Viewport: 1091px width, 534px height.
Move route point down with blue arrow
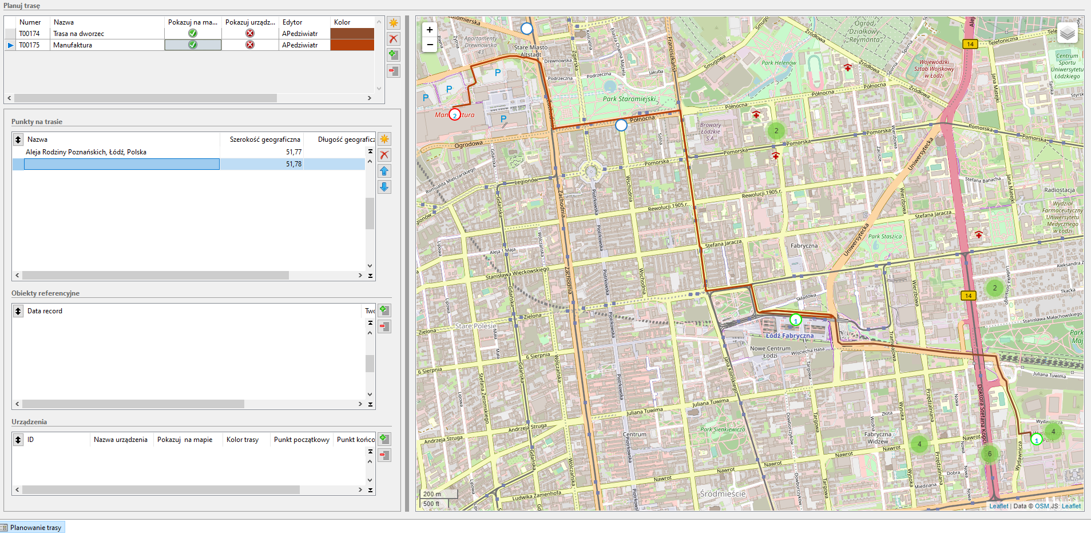pyautogui.click(x=384, y=187)
